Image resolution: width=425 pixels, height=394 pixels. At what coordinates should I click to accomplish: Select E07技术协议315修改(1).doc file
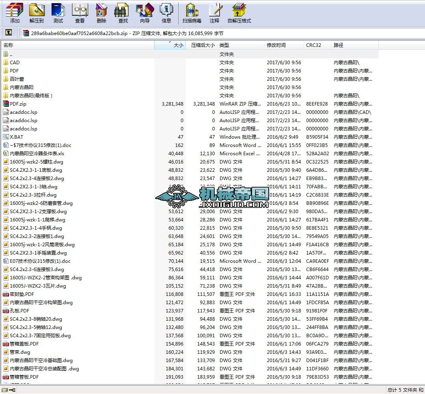pyautogui.click(x=190, y=261)
